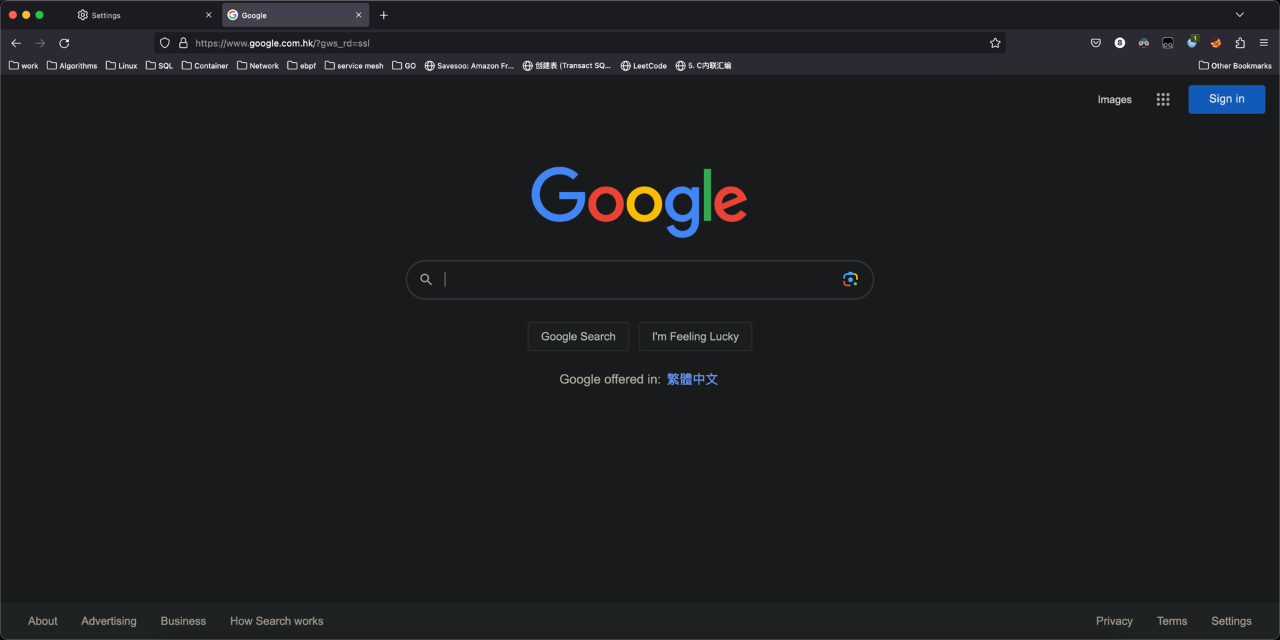Open a new tab with the plus button

coord(384,15)
